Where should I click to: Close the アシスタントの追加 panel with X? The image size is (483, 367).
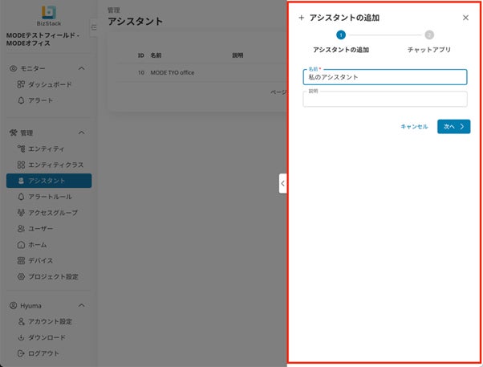point(465,18)
